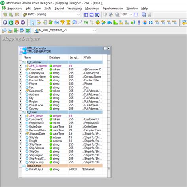Viewport: 187px width, 187px height.
Task: Open the Help menu
Action: coord(144,9)
